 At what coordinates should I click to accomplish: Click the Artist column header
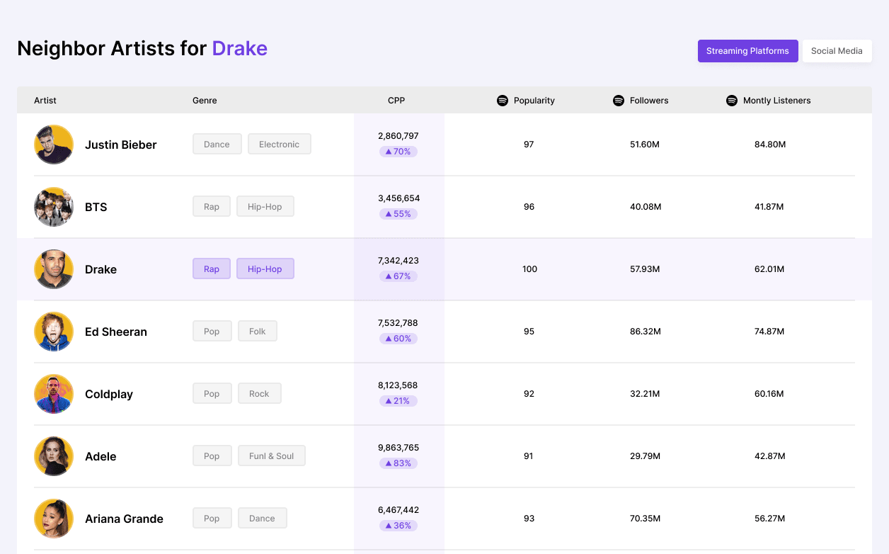click(x=45, y=101)
